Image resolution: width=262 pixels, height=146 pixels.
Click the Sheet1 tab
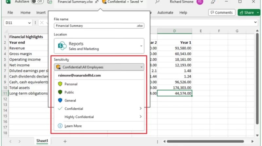pyautogui.click(x=42, y=141)
